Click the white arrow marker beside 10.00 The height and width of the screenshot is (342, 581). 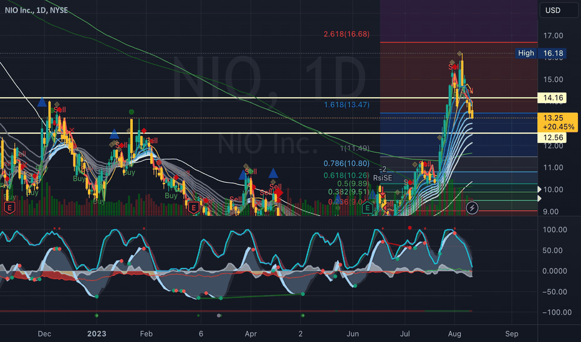[539, 189]
